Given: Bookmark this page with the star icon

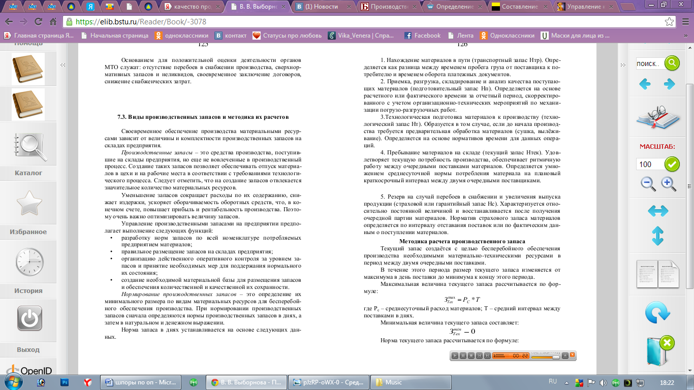Looking at the screenshot, I should (x=670, y=22).
